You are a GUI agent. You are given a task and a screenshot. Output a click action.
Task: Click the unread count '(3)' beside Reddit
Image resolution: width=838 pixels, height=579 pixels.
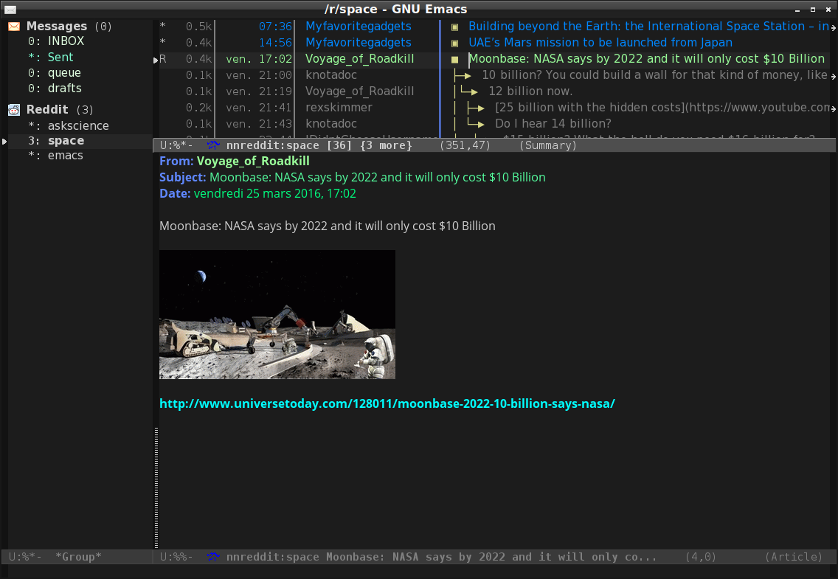pos(84,109)
